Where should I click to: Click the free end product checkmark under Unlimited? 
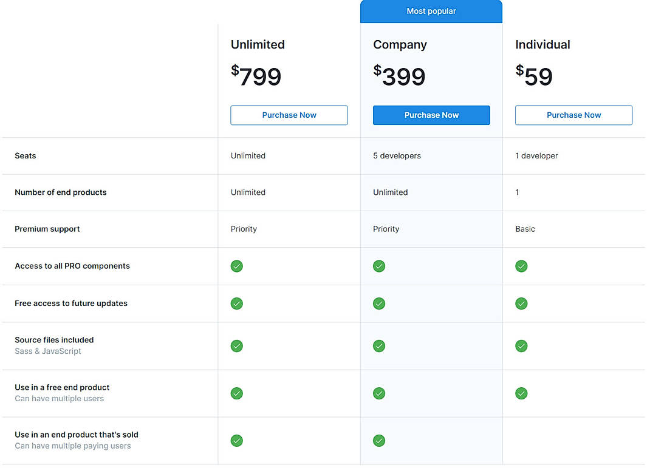pyautogui.click(x=236, y=393)
